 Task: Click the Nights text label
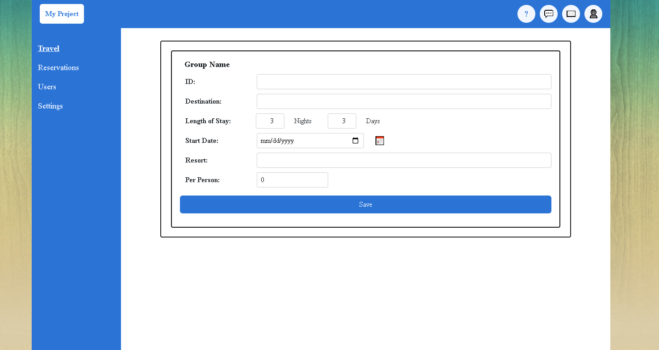coord(303,121)
